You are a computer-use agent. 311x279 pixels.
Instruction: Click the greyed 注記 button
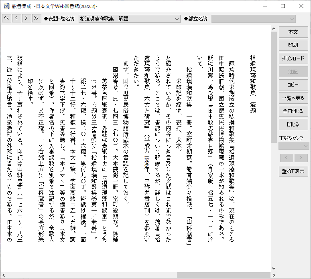[x=293, y=72]
